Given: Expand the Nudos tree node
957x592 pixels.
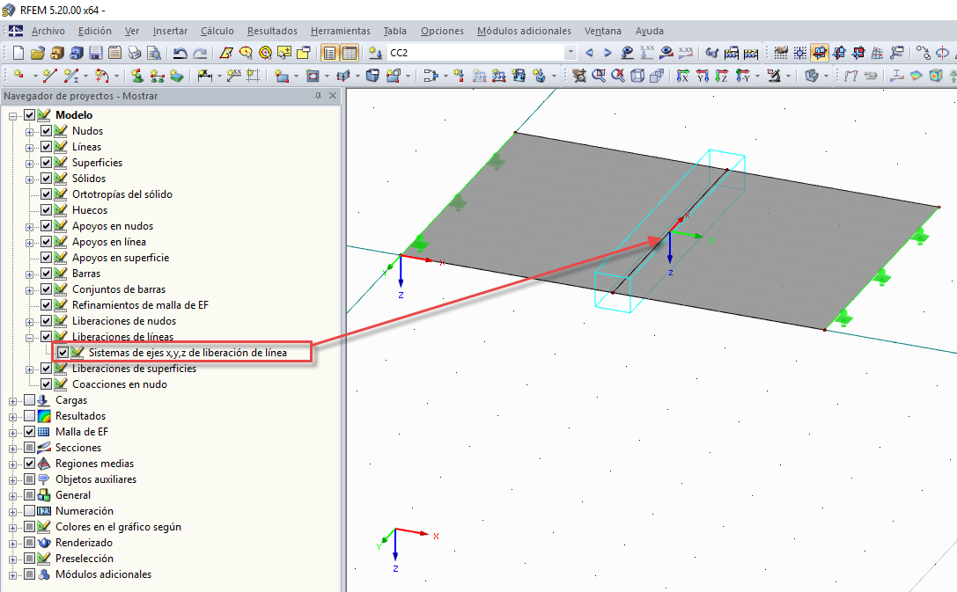Looking at the screenshot, I should point(29,131).
